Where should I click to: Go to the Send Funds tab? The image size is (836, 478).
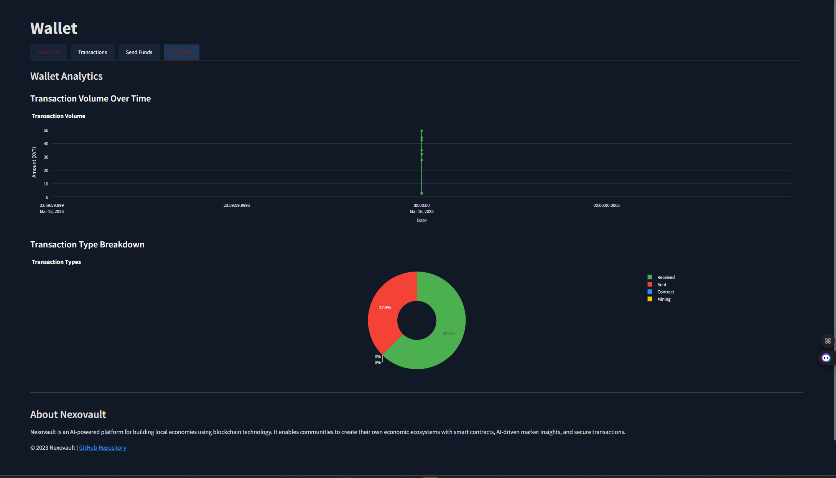click(x=139, y=52)
